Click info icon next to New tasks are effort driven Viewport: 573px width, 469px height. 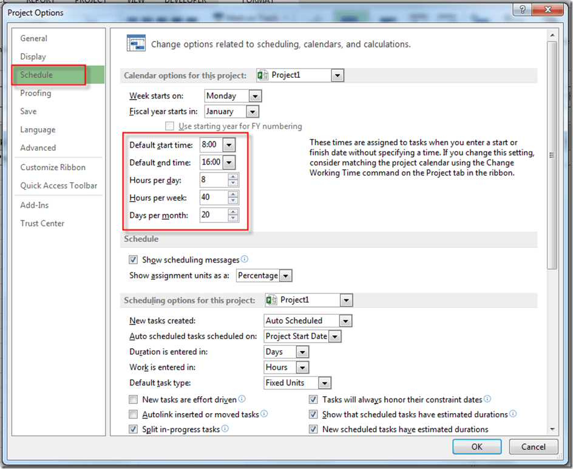tap(242, 399)
